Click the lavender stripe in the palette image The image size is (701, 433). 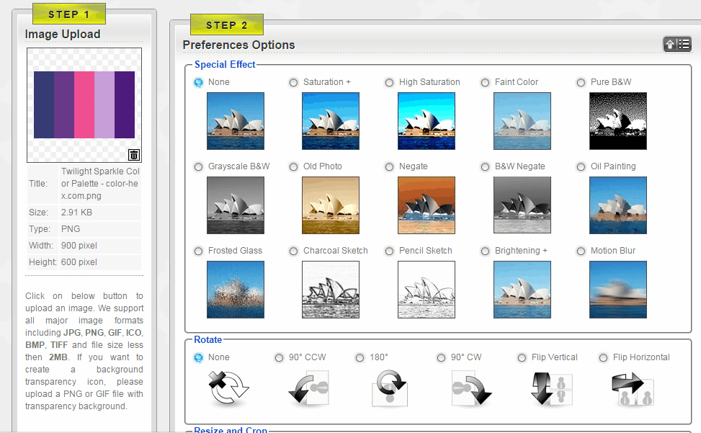coord(104,105)
